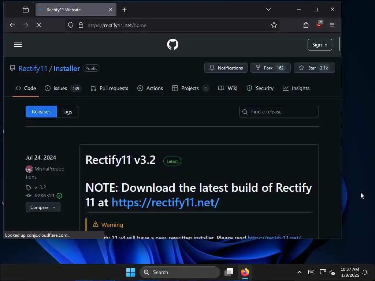Open the tracking protection shield icon
Viewport: 375px width, 281px height.
pos(71,25)
